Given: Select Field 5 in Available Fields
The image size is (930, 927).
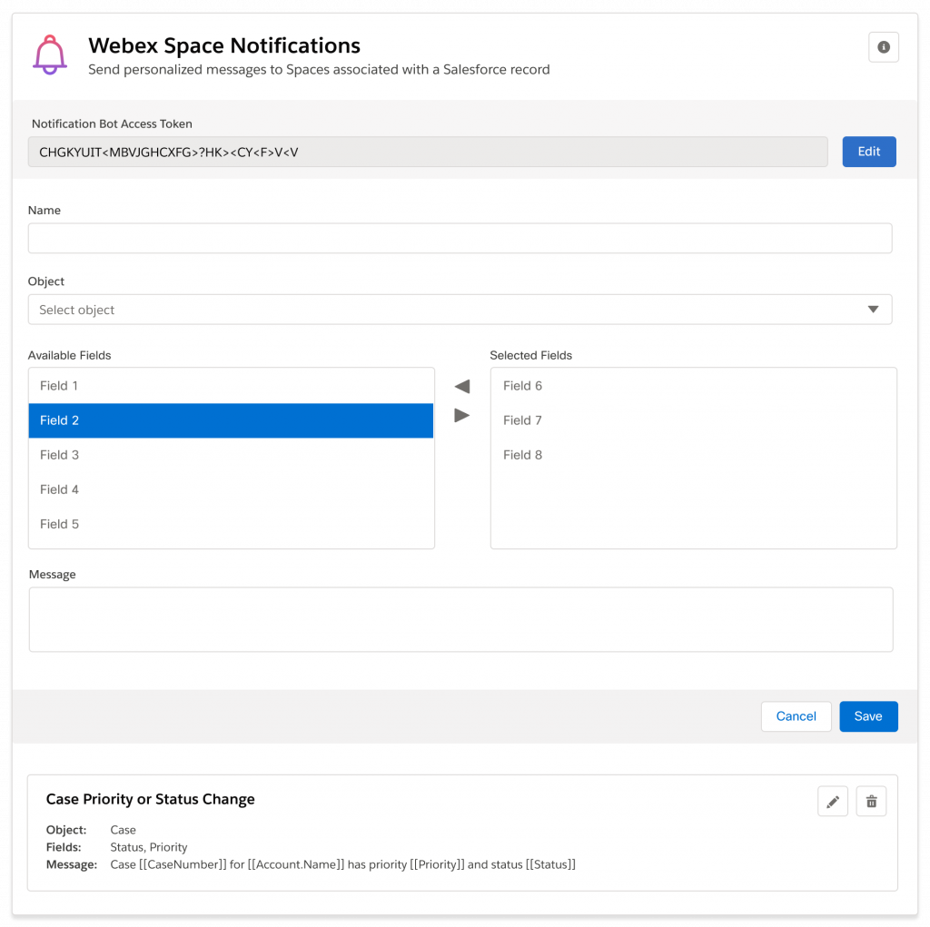Looking at the screenshot, I should click(x=232, y=524).
